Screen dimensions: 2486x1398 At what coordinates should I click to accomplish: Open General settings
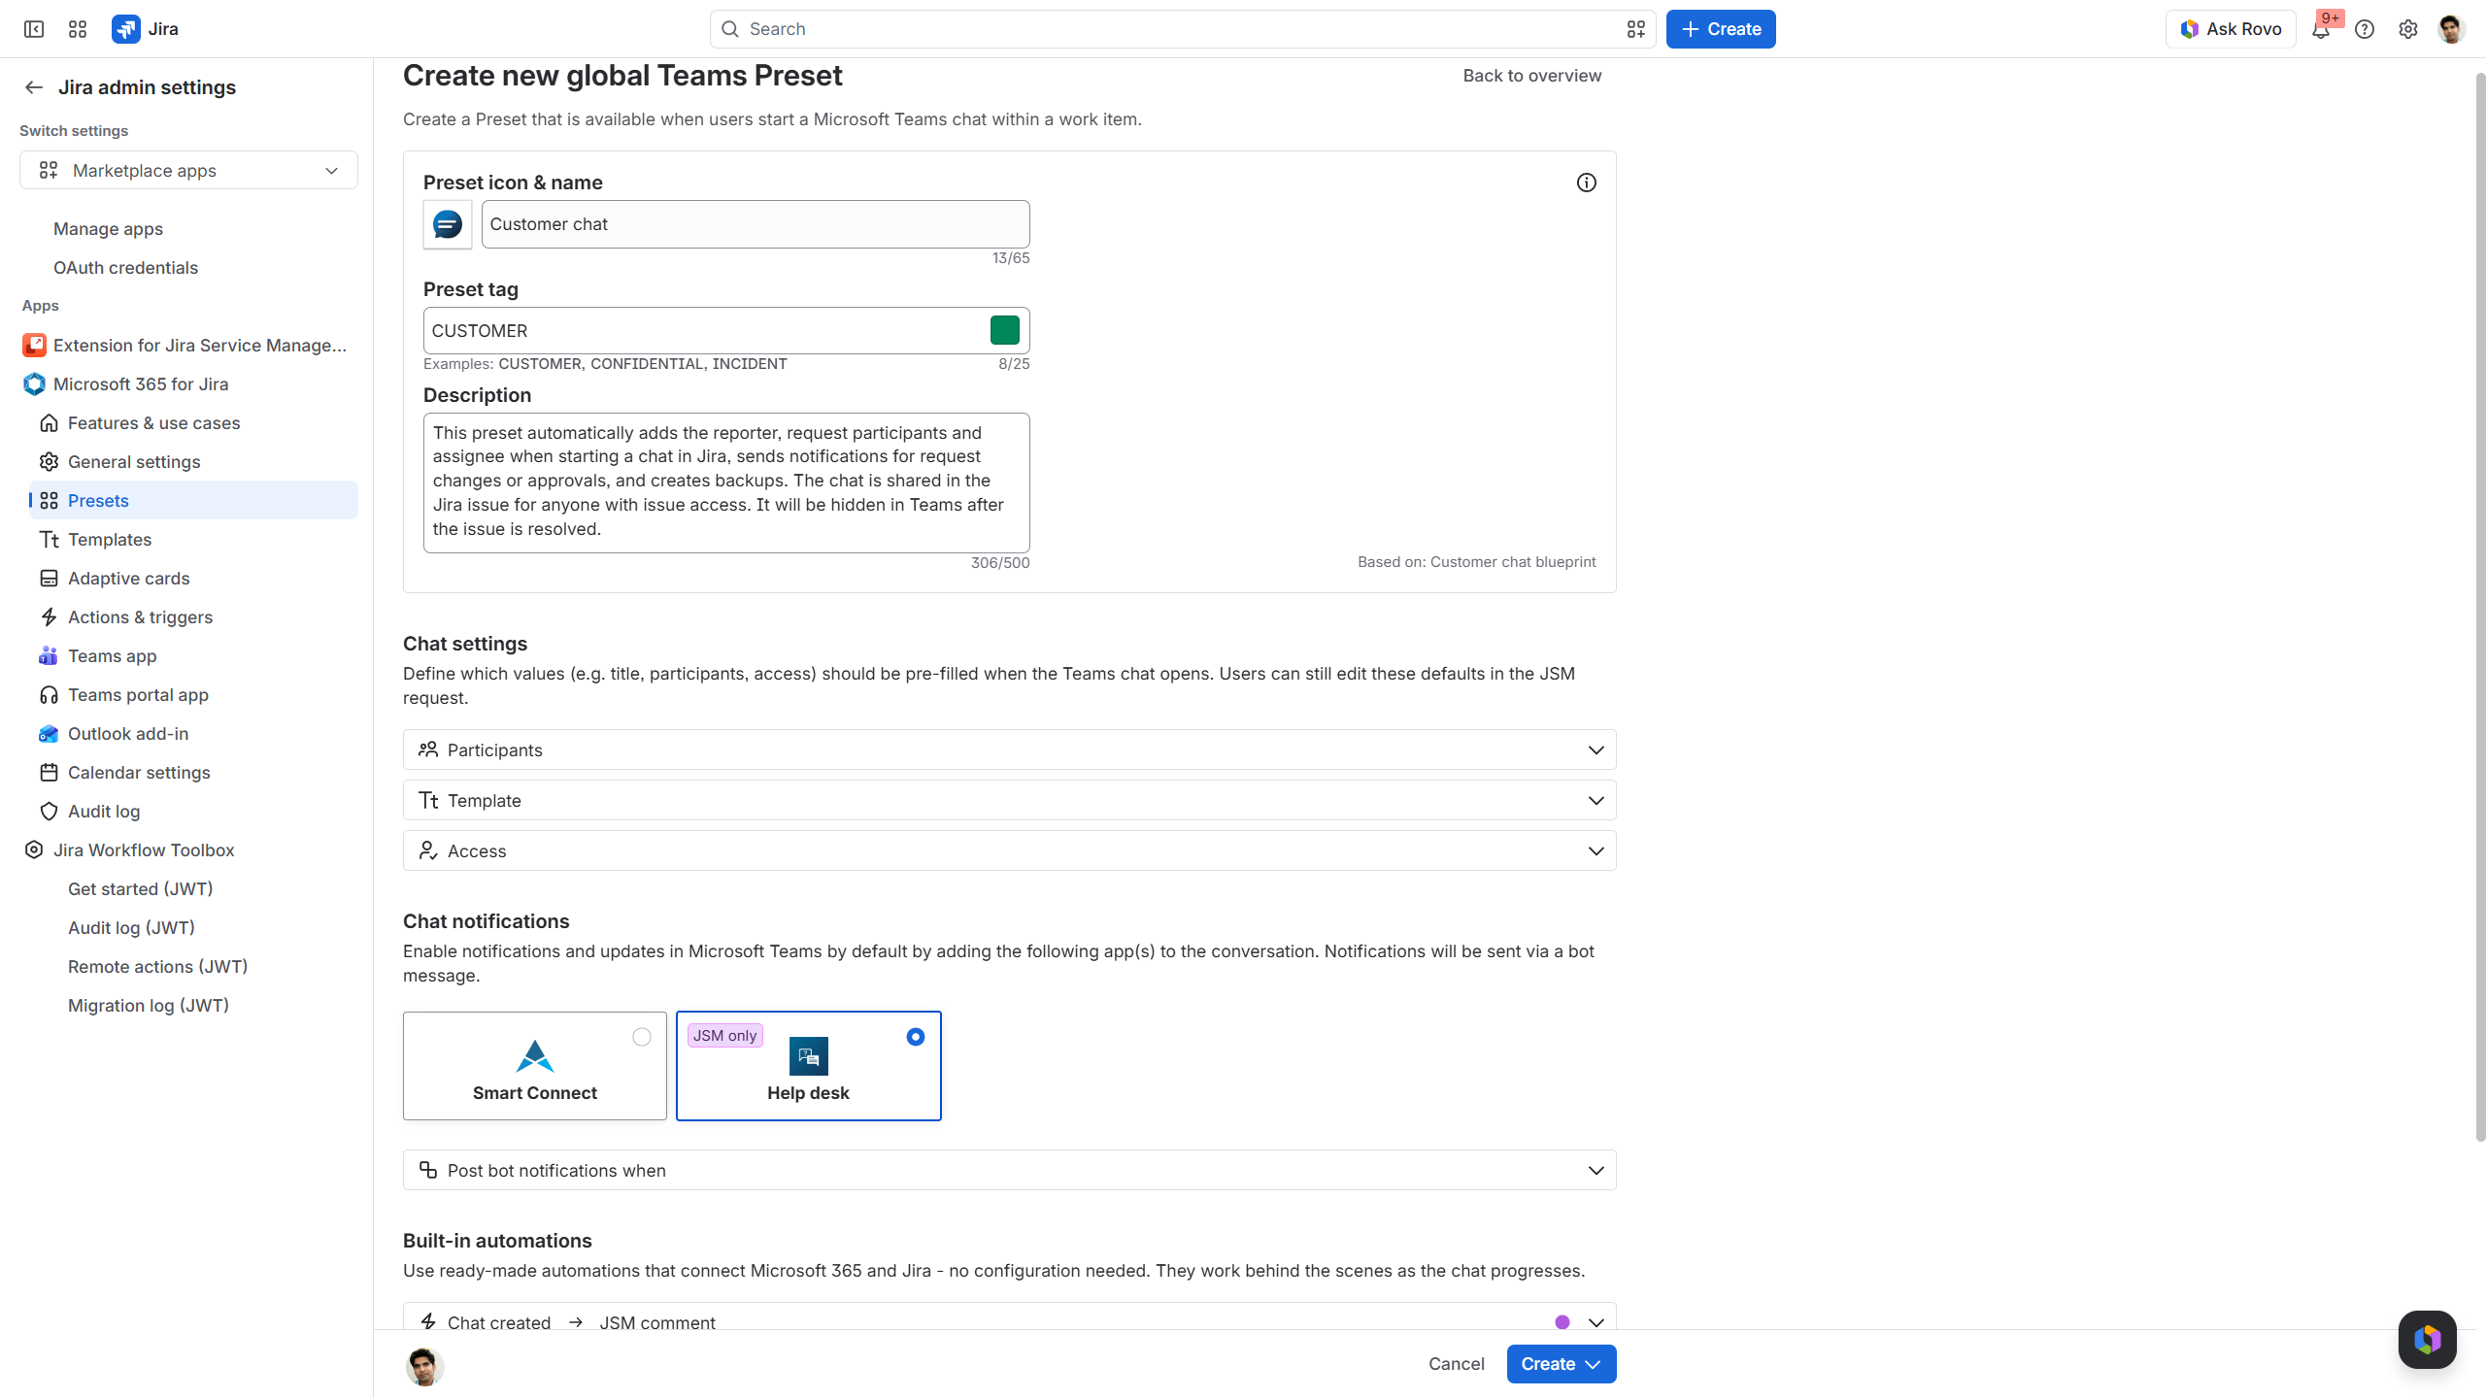coord(193,461)
